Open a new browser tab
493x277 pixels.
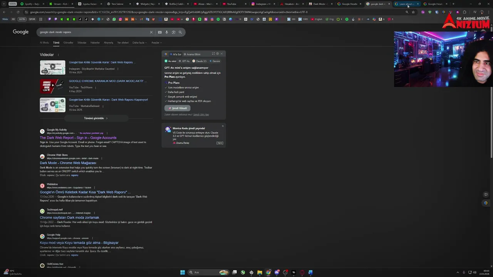coord(453,4)
